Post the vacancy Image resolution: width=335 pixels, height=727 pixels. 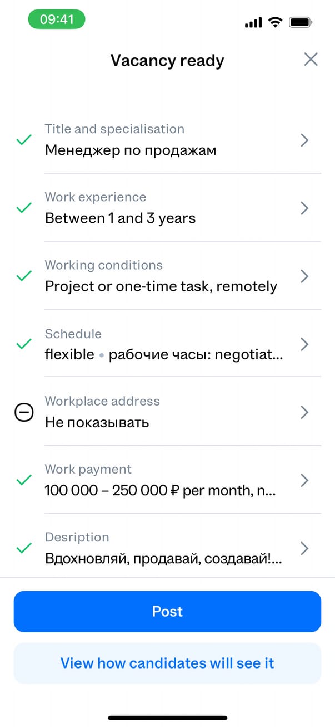(x=167, y=612)
